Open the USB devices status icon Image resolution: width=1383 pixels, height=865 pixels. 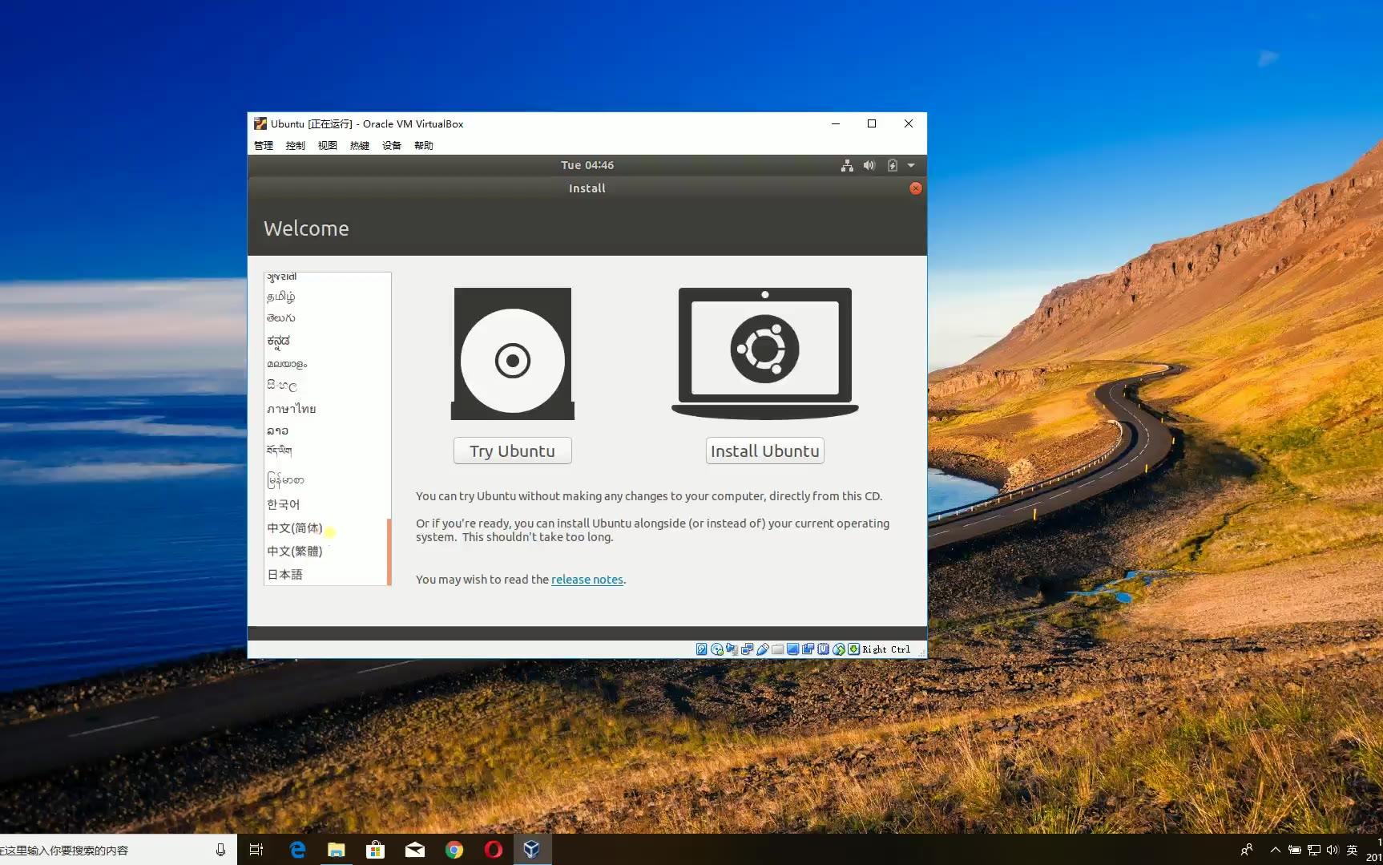coord(763,649)
